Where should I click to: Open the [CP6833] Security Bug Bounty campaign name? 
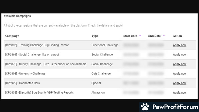click(39, 93)
